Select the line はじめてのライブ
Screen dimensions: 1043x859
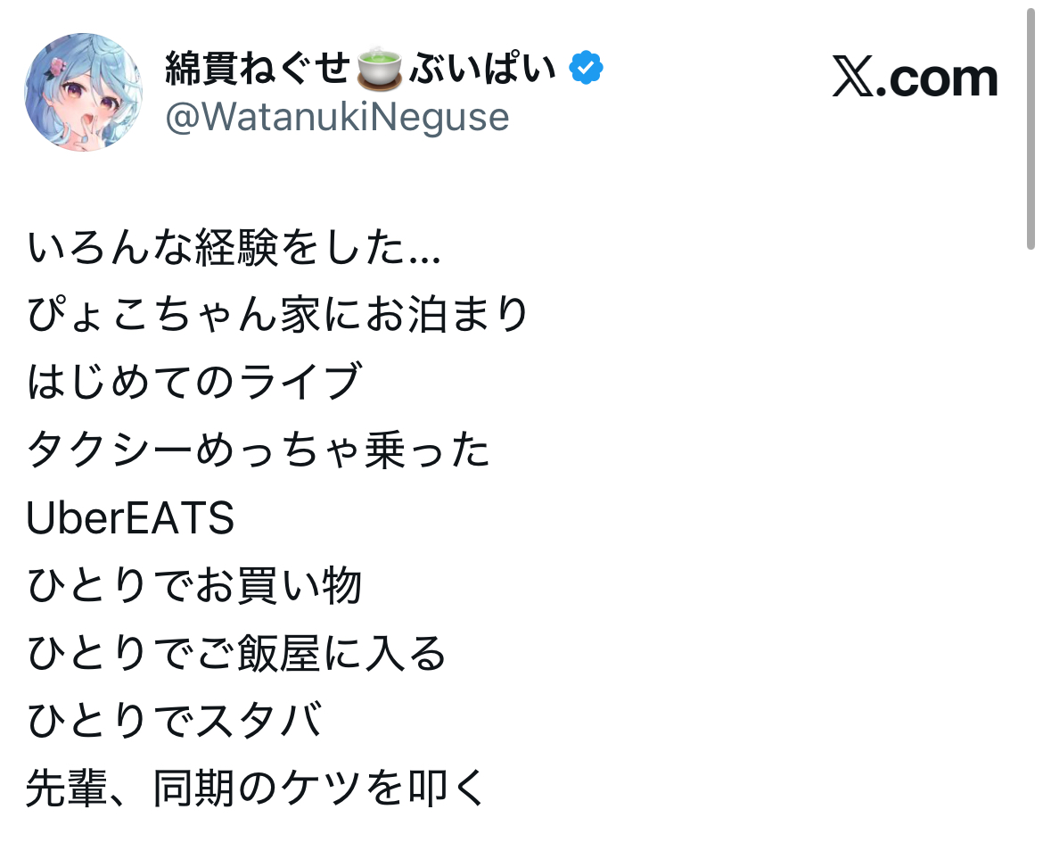point(194,383)
